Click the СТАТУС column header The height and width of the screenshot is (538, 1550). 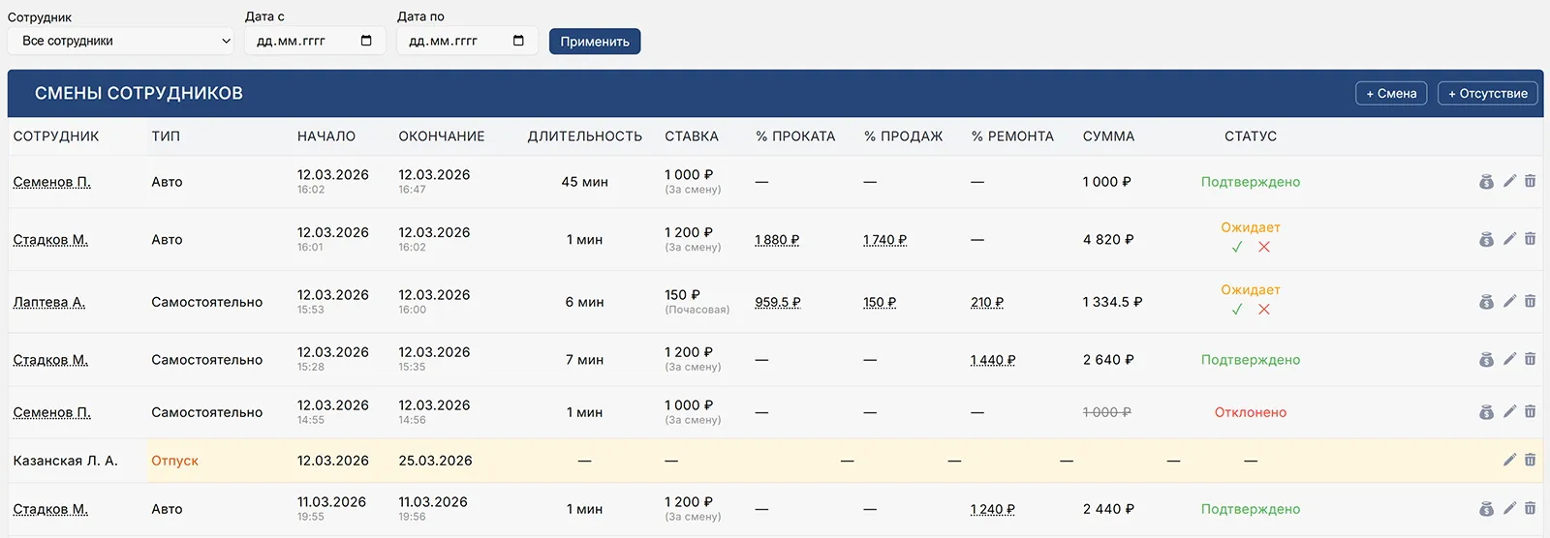(x=1251, y=136)
